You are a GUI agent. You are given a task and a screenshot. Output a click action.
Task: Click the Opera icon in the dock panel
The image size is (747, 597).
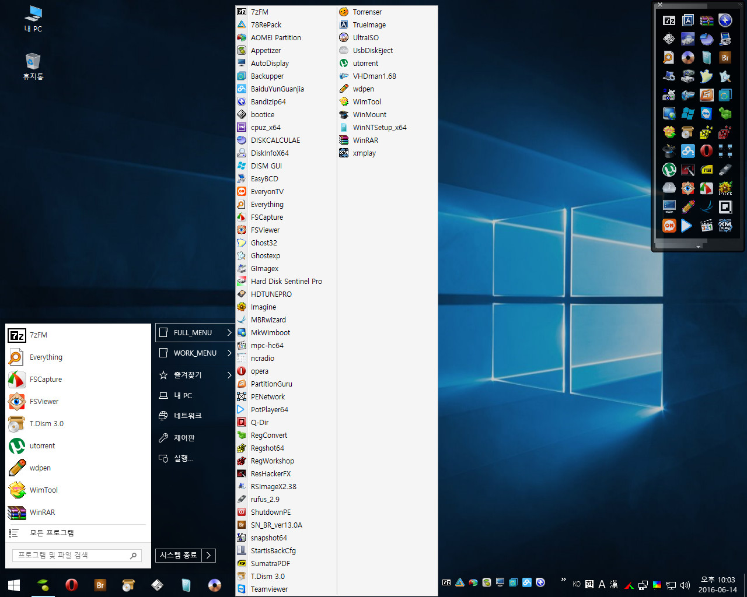(707, 151)
